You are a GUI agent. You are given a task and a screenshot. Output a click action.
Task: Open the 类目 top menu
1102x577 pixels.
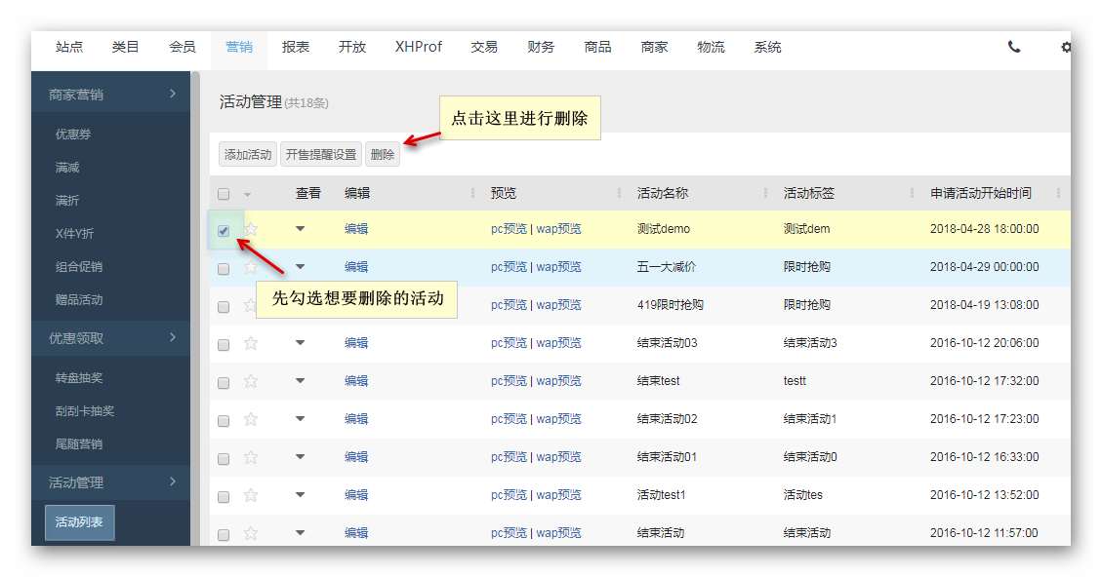pos(125,47)
